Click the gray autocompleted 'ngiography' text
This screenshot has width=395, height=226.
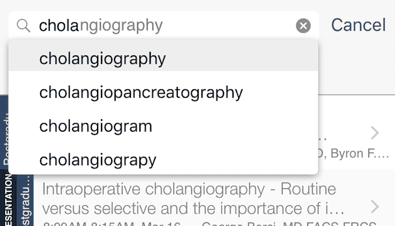[x=121, y=26]
